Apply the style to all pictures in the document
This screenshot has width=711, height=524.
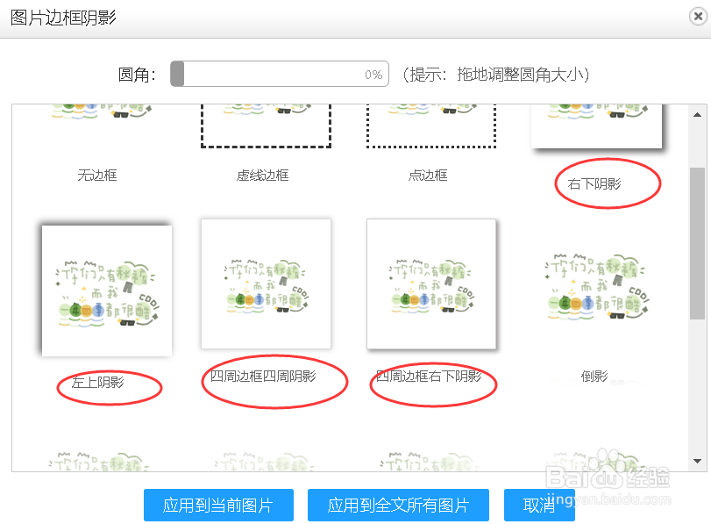tap(397, 505)
